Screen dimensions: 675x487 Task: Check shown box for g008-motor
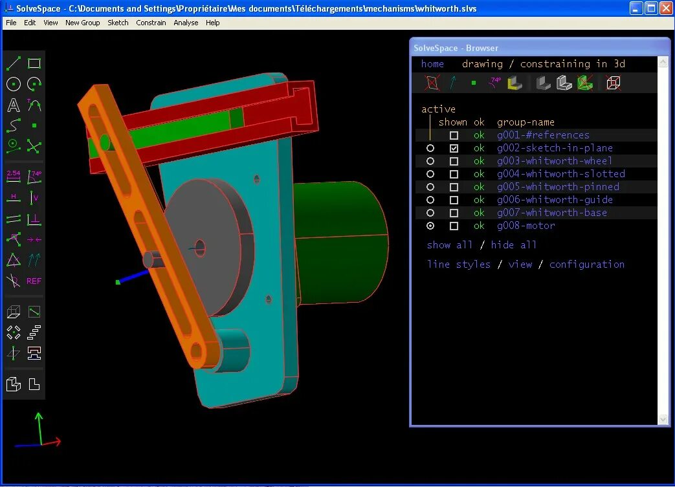(x=454, y=226)
